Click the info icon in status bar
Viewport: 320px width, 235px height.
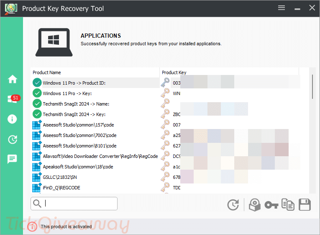32,227
